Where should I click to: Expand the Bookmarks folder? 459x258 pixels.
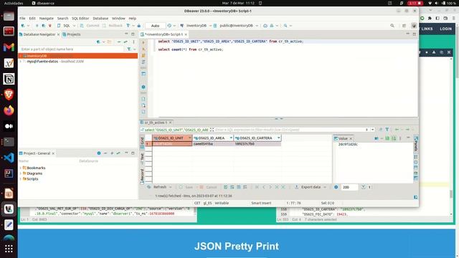point(21,168)
